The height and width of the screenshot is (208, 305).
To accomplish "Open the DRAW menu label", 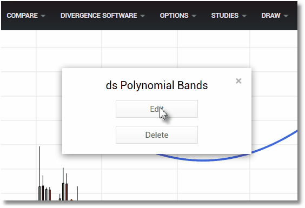I will (271, 16).
